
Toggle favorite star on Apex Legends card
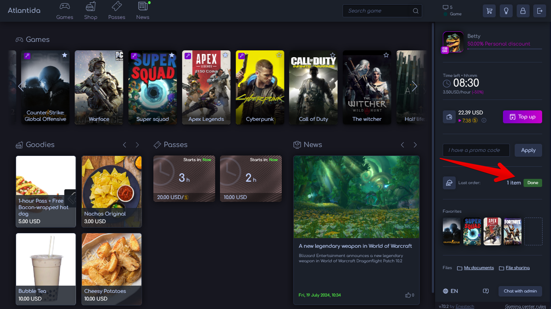tap(225, 55)
